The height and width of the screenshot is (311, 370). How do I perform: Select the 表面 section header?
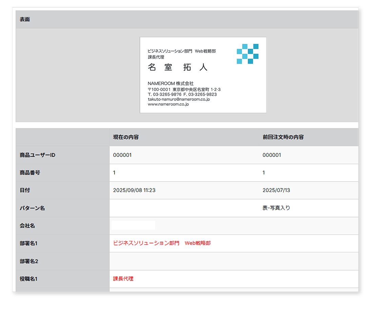coord(25,20)
